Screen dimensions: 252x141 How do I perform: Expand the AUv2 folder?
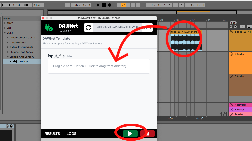pyautogui.click(x=5, y=23)
